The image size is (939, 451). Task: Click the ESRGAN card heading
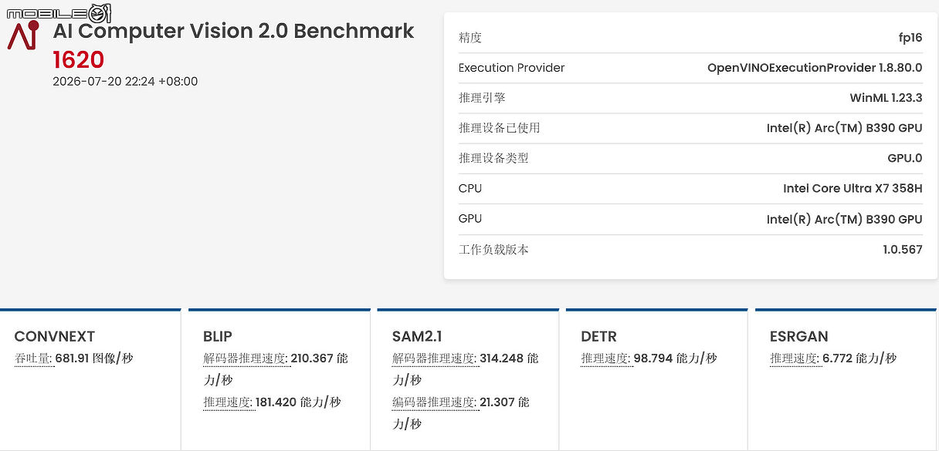click(x=799, y=337)
